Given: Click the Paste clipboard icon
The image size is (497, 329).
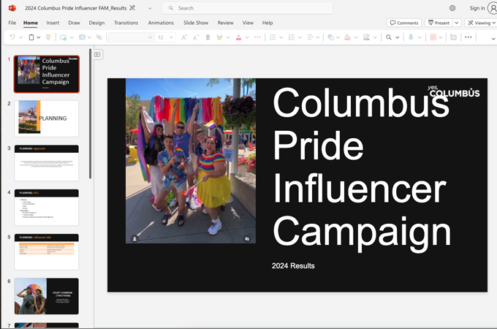Looking at the screenshot, I should (31, 37).
